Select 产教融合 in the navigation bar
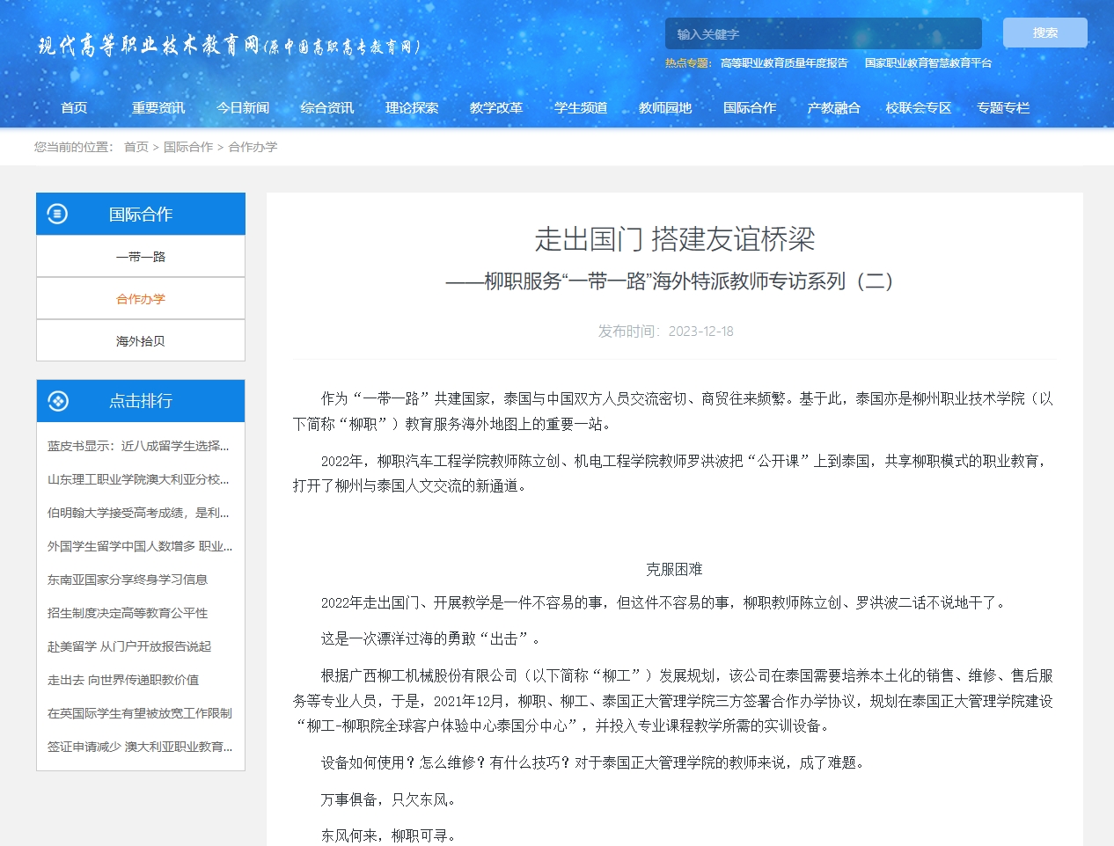 click(833, 108)
